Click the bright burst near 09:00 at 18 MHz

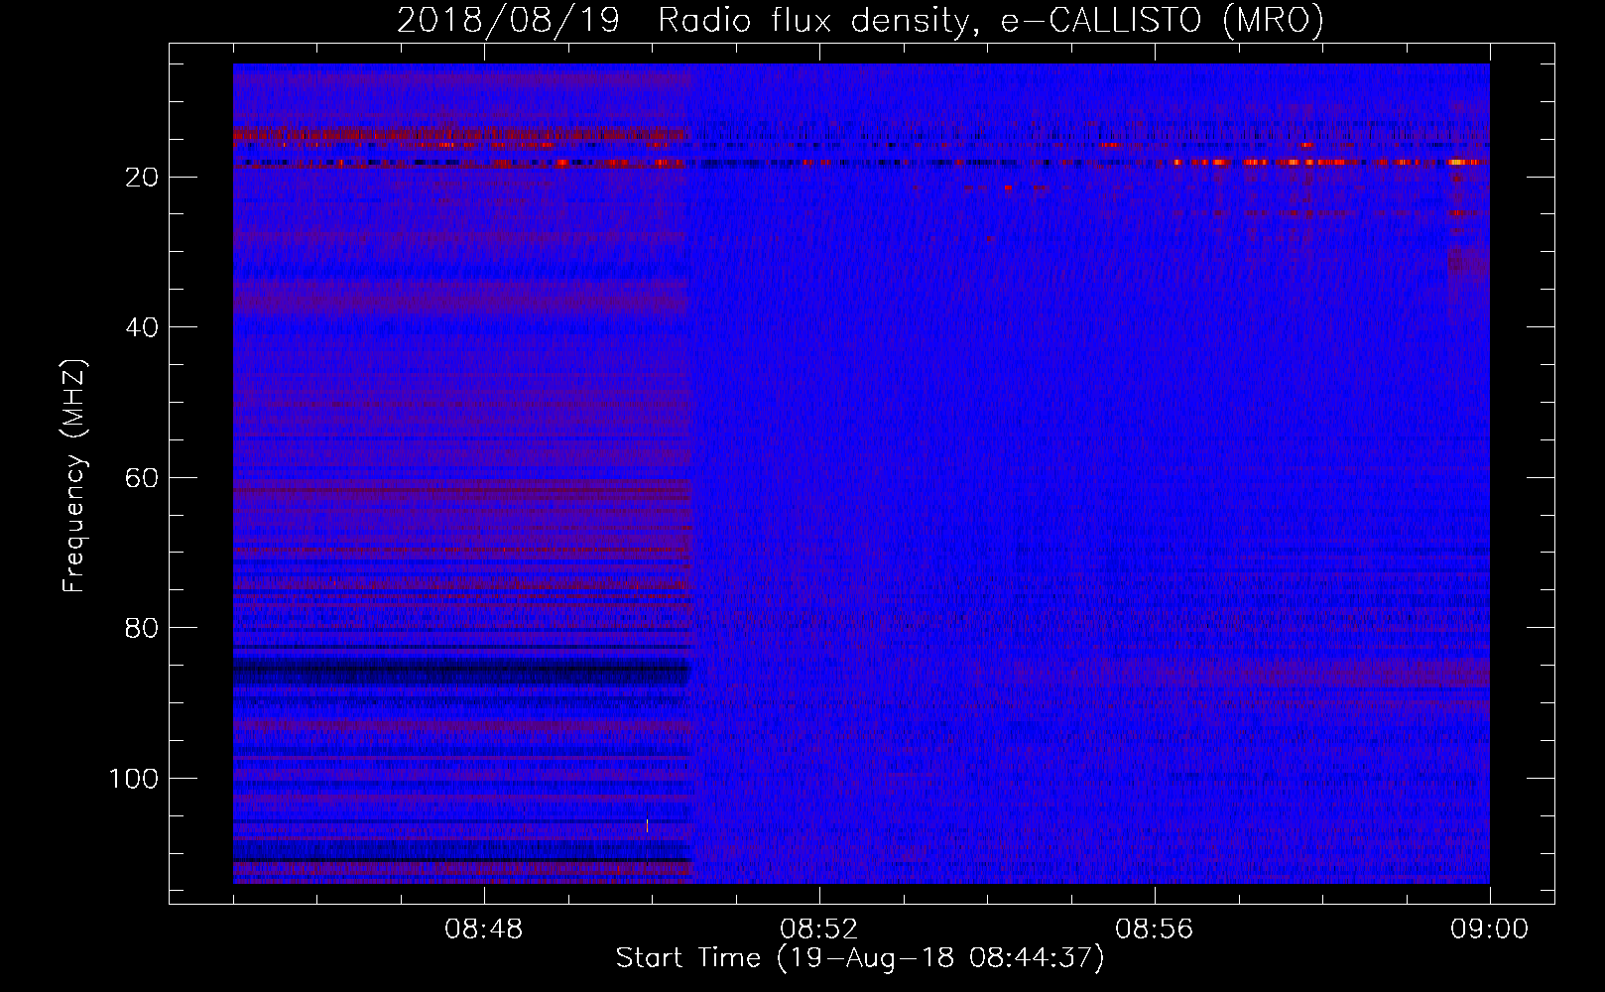point(1462,162)
